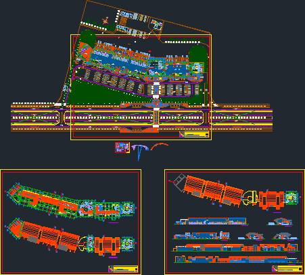The image size is (305, 275).
Task: Click the site plan sheet's yellow title block
Action: point(194,134)
